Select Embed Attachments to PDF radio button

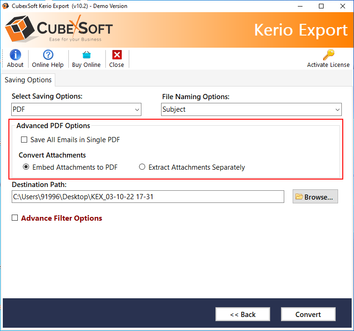pos(26,167)
